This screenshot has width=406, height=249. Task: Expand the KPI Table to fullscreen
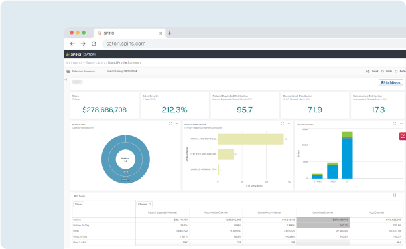[x=395, y=195]
